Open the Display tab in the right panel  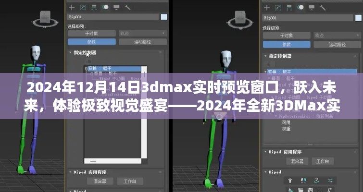tap(312, 8)
